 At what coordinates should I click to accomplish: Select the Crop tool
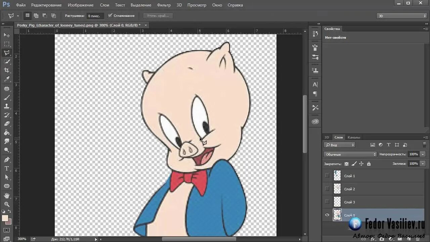(7, 70)
